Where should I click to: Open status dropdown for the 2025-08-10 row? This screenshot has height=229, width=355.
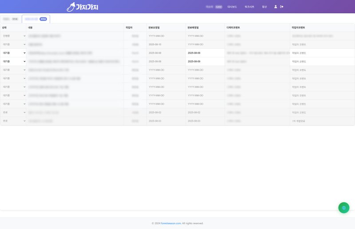[x=13, y=44]
